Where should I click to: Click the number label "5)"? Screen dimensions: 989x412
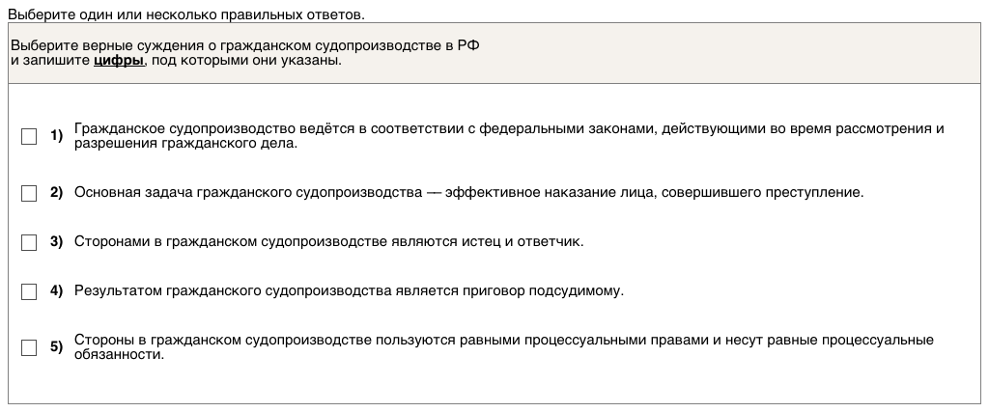click(x=56, y=346)
